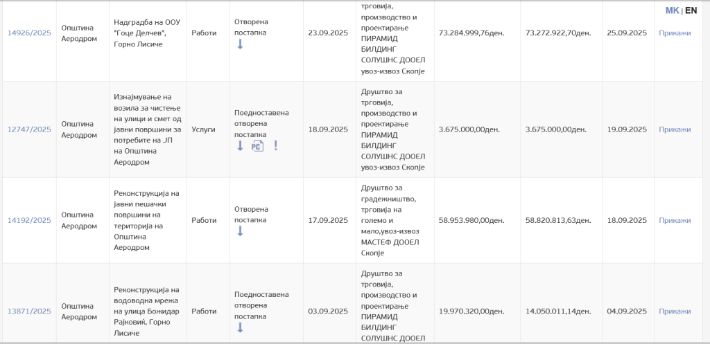Switch language to EN
The height and width of the screenshot is (344, 710).
[x=691, y=10]
